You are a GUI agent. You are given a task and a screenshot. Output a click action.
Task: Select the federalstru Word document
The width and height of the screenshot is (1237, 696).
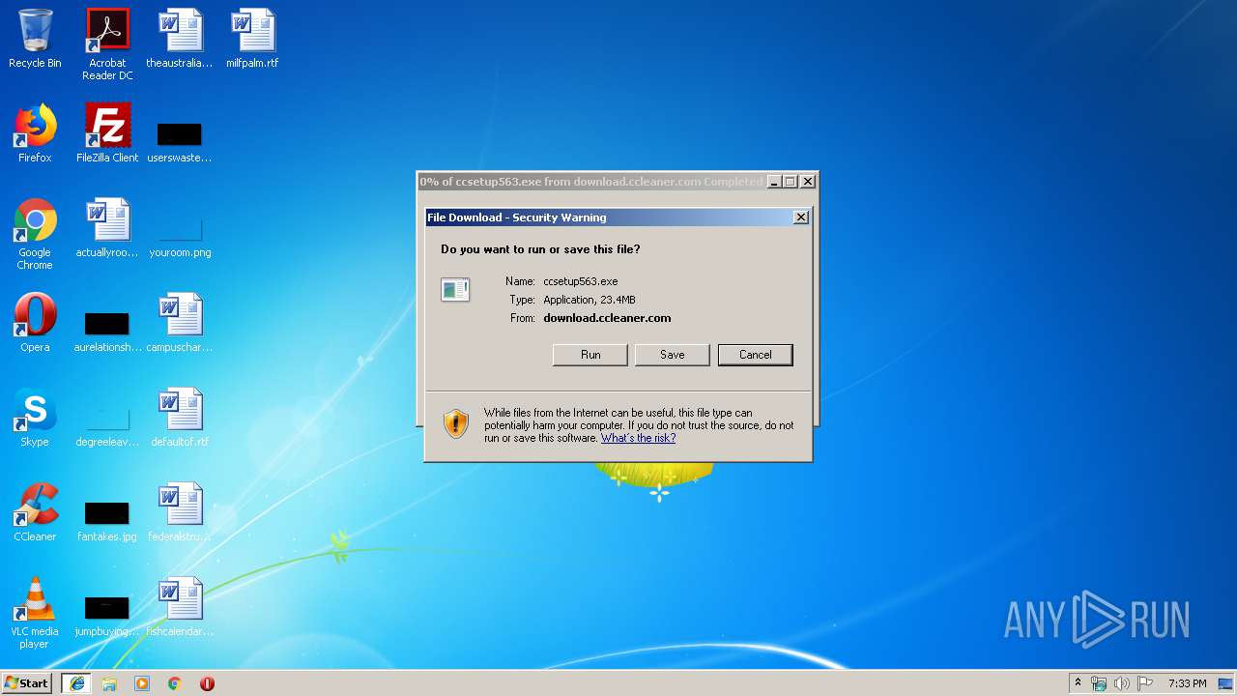pyautogui.click(x=180, y=512)
